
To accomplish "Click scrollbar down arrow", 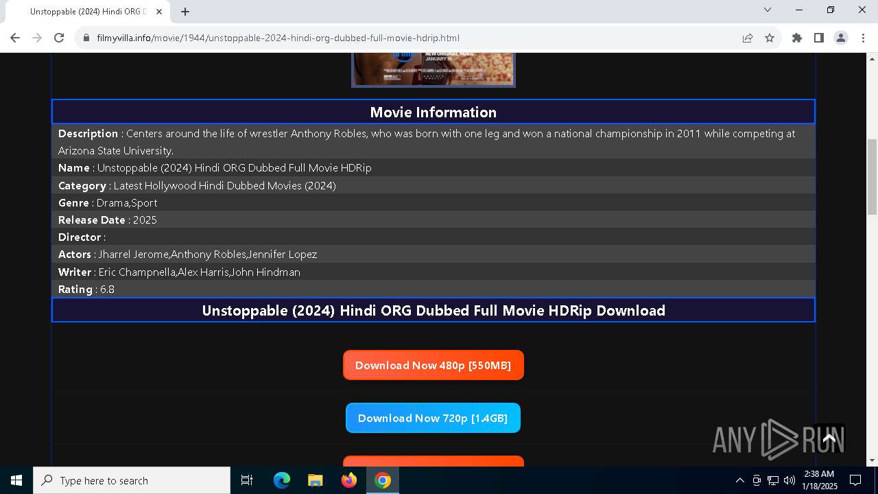I will [873, 460].
